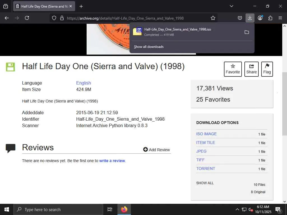Save page to Pocket icon

point(240,18)
